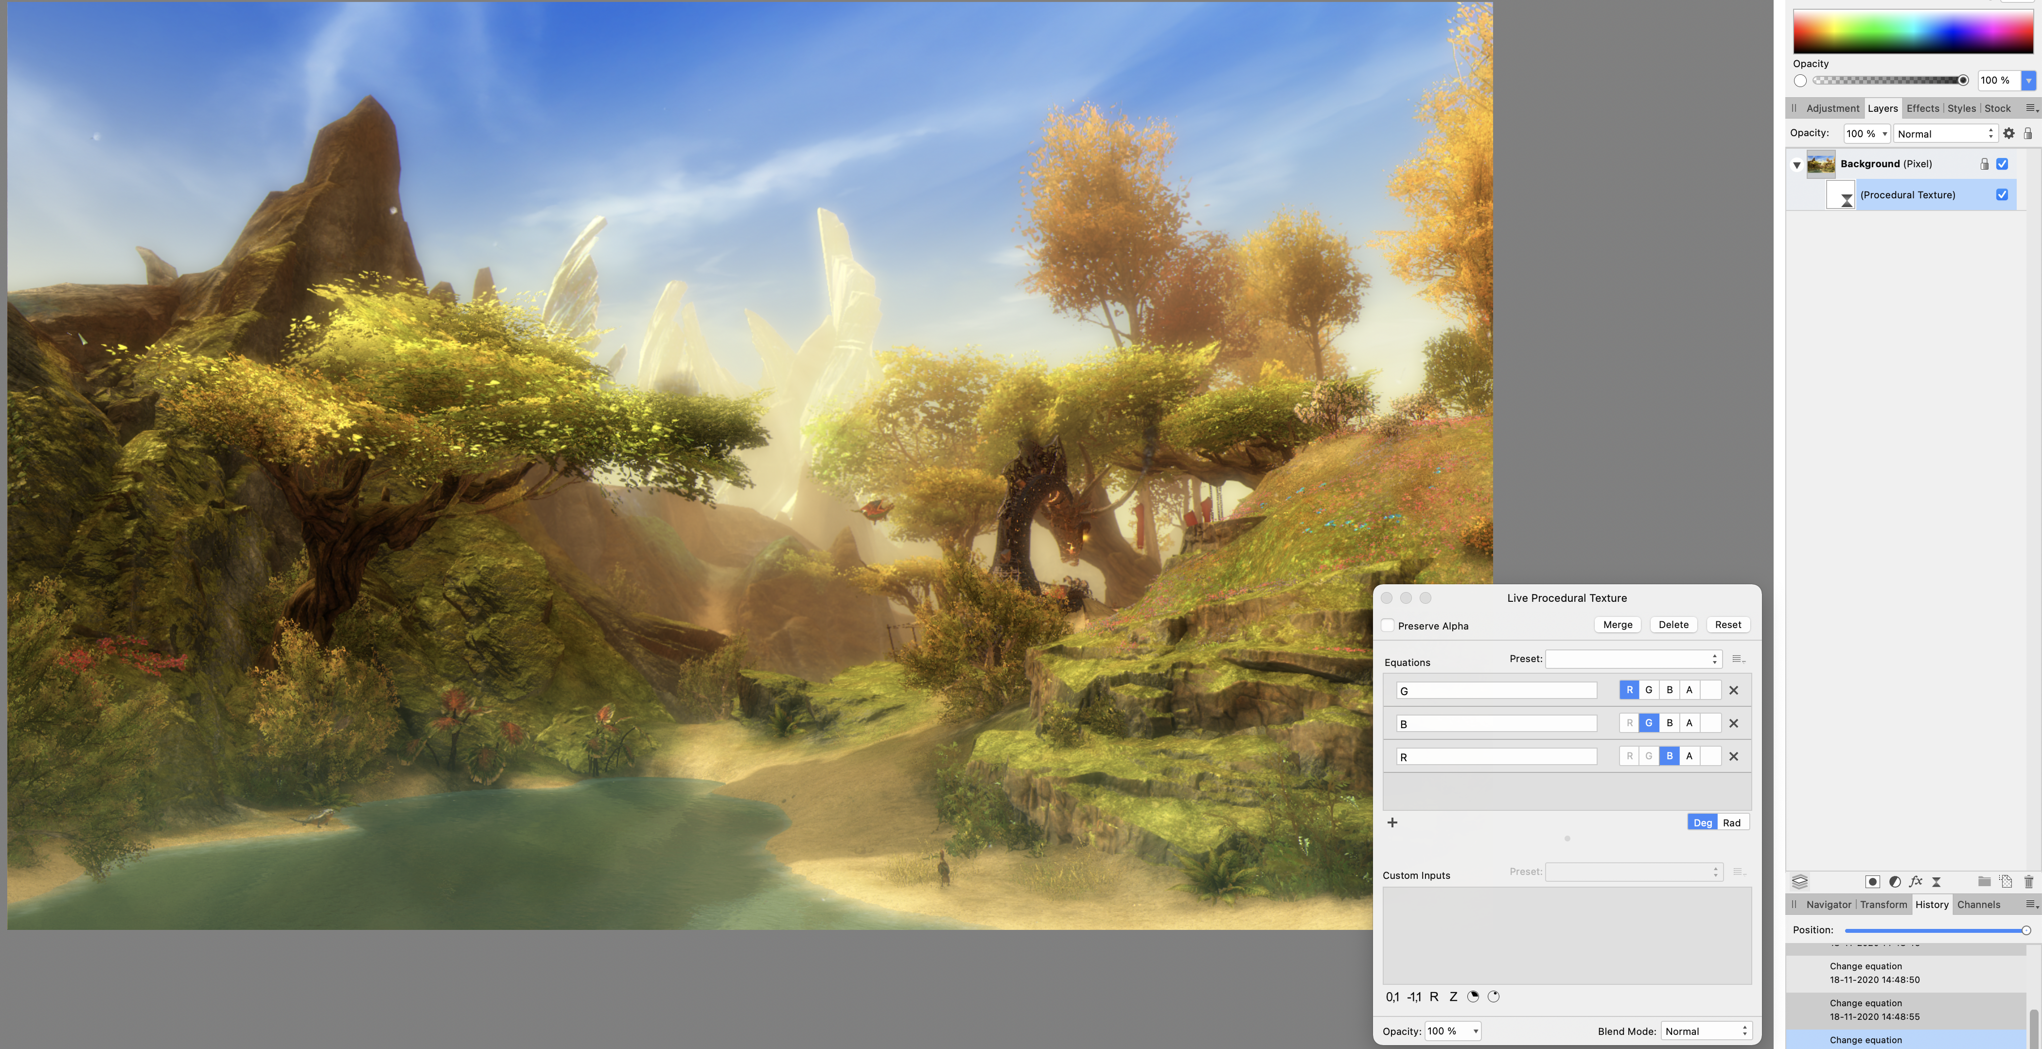Screen dimensions: 2042x1049
Task: Select the Background layer thumbnail
Action: click(x=1821, y=164)
